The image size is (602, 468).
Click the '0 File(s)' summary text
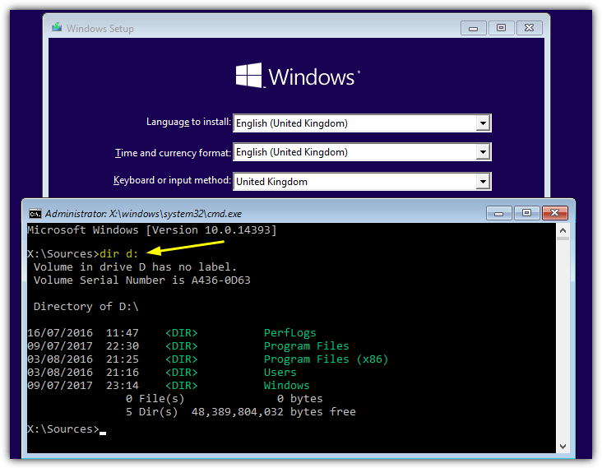155,399
